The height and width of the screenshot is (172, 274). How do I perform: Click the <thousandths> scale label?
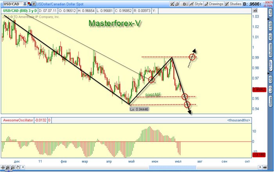click(x=239, y=120)
